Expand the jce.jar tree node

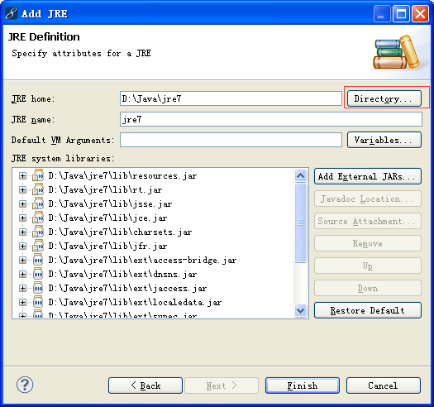(x=22, y=218)
